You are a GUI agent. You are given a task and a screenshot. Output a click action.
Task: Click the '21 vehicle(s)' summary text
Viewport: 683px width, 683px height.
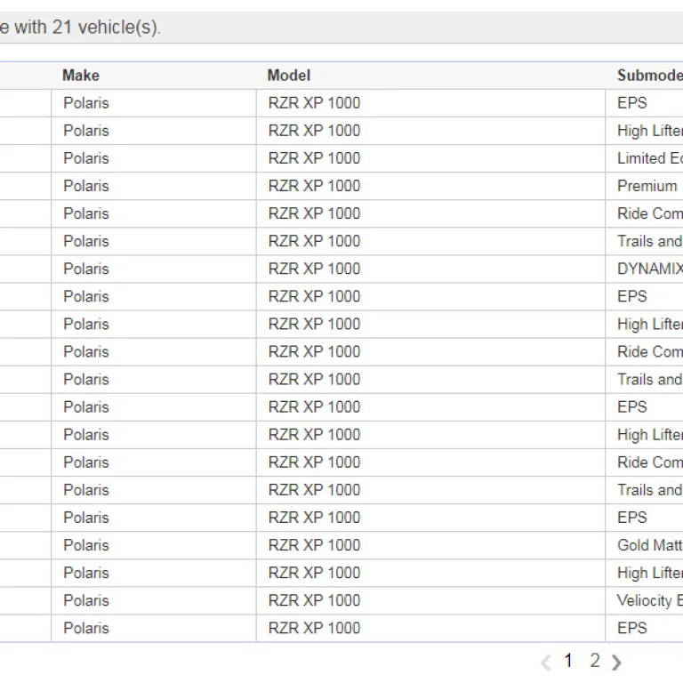pyautogui.click(x=106, y=28)
